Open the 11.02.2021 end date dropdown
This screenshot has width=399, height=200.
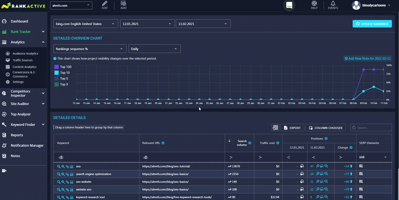(x=203, y=24)
